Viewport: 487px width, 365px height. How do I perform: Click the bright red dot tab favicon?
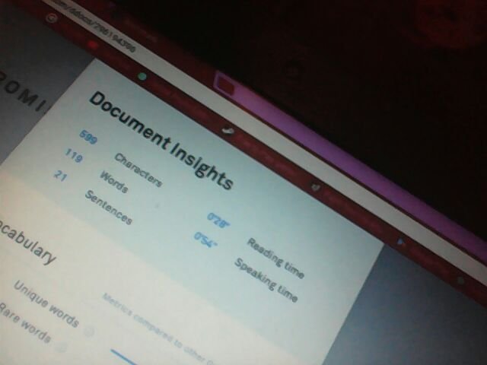[93, 46]
